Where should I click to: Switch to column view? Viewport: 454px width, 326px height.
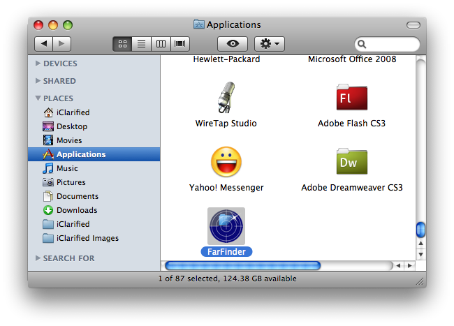click(161, 44)
